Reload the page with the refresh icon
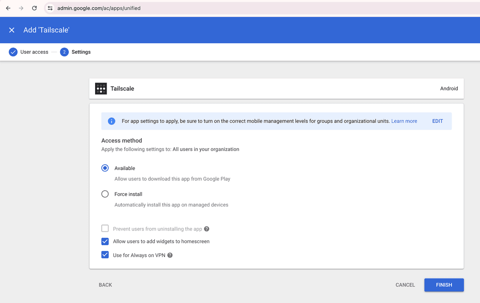The width and height of the screenshot is (480, 303). click(x=34, y=8)
